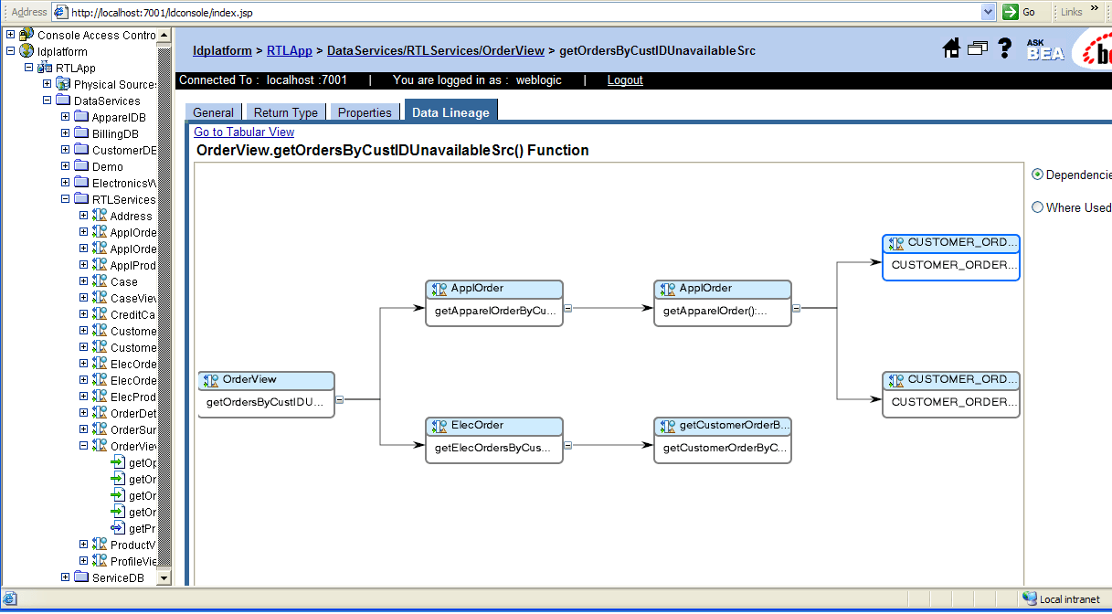
Task: Click the Ask BEA icon
Action: pyautogui.click(x=1045, y=49)
